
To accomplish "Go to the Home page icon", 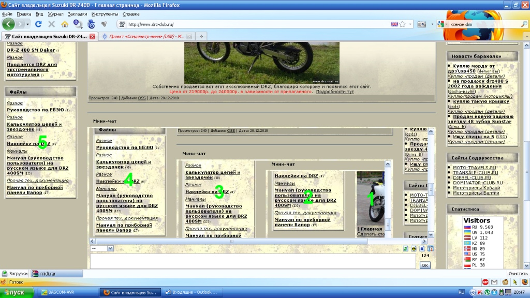I will (x=65, y=24).
